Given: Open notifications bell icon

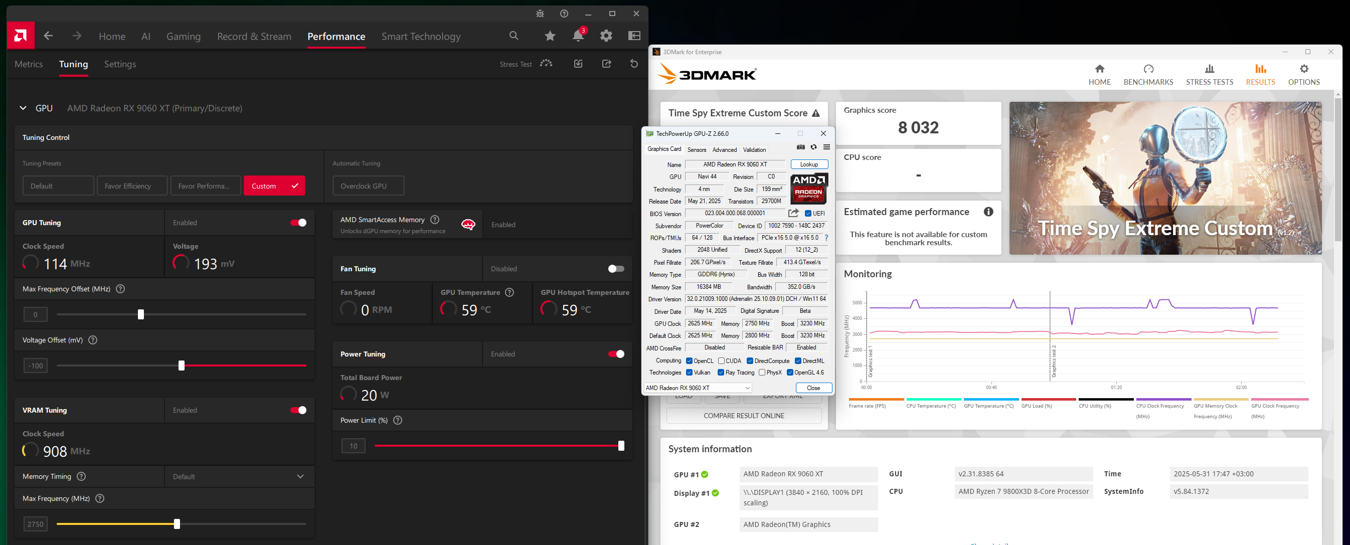Looking at the screenshot, I should click(578, 36).
